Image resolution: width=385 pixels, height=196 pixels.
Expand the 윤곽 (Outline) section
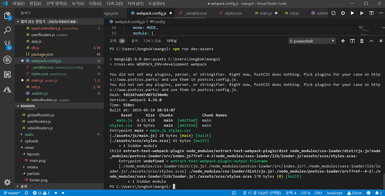[x=59, y=186]
